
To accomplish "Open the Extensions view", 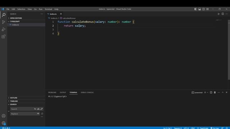I will pos(4,37).
